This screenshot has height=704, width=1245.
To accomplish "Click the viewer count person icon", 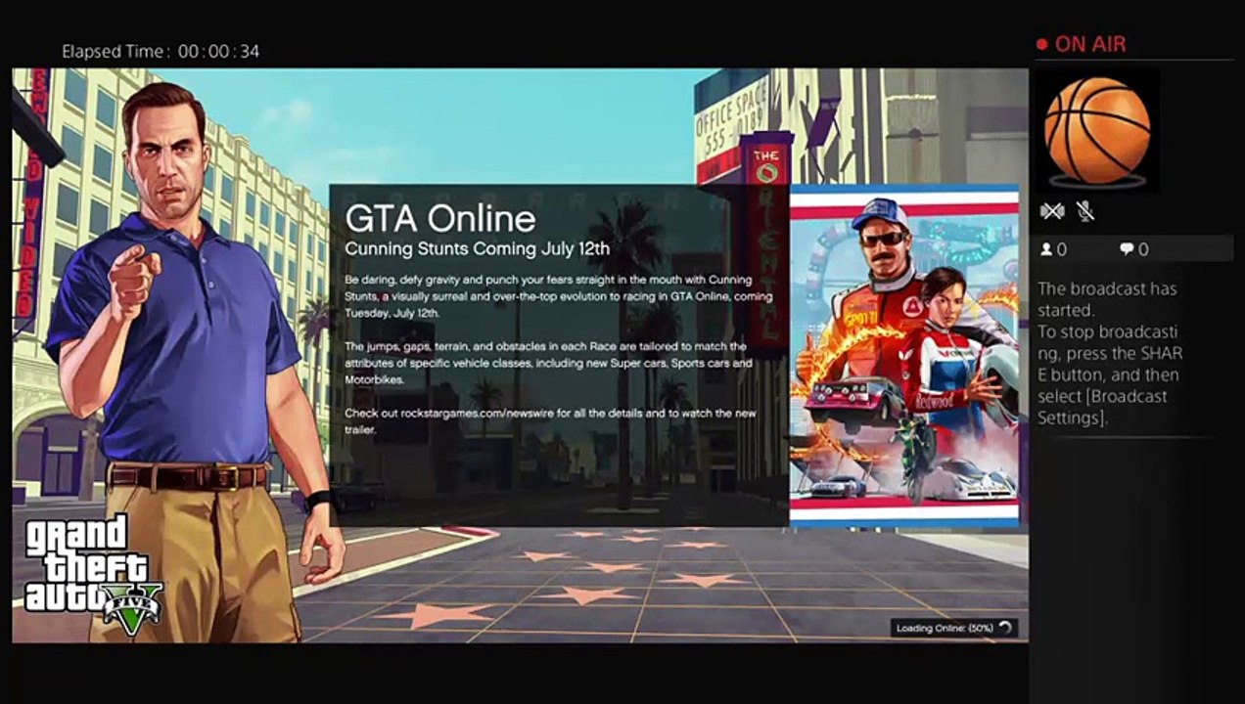I will [x=1046, y=250].
